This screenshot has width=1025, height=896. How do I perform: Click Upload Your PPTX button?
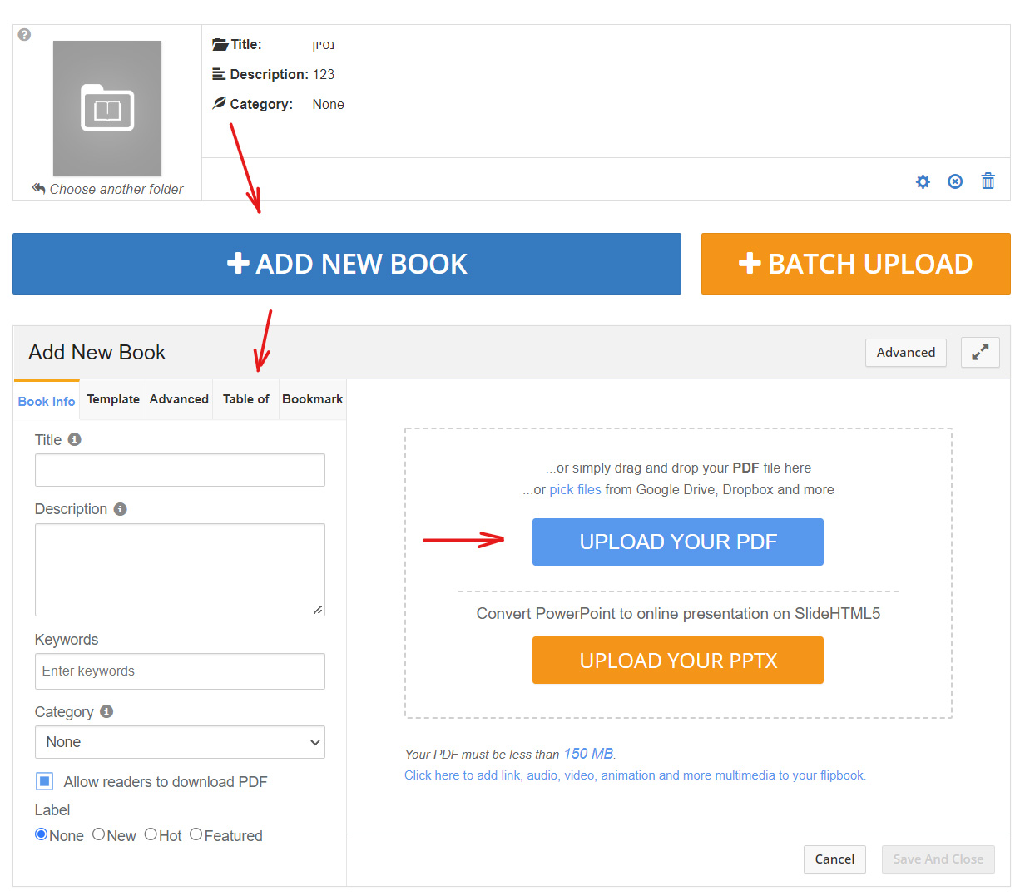[x=678, y=661]
